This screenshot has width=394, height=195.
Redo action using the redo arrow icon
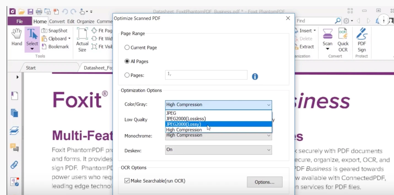73,12
